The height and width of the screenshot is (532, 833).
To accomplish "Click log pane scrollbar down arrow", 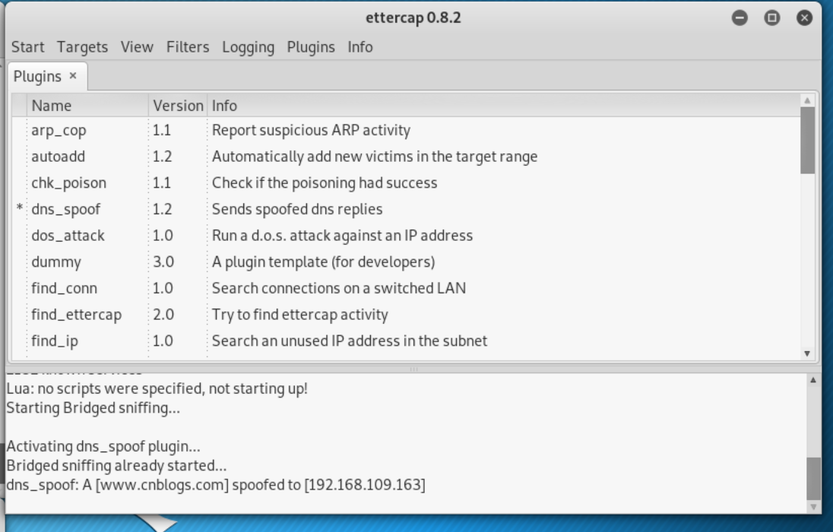I will [x=812, y=506].
